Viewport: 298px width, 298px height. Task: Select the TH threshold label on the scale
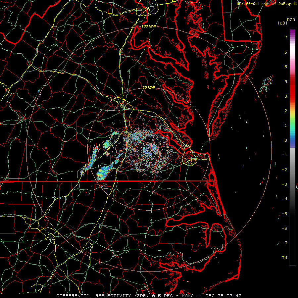coord(284,258)
